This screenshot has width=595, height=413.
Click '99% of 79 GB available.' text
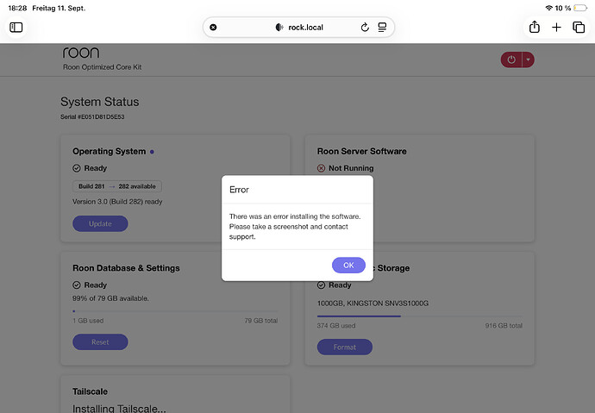click(x=110, y=298)
